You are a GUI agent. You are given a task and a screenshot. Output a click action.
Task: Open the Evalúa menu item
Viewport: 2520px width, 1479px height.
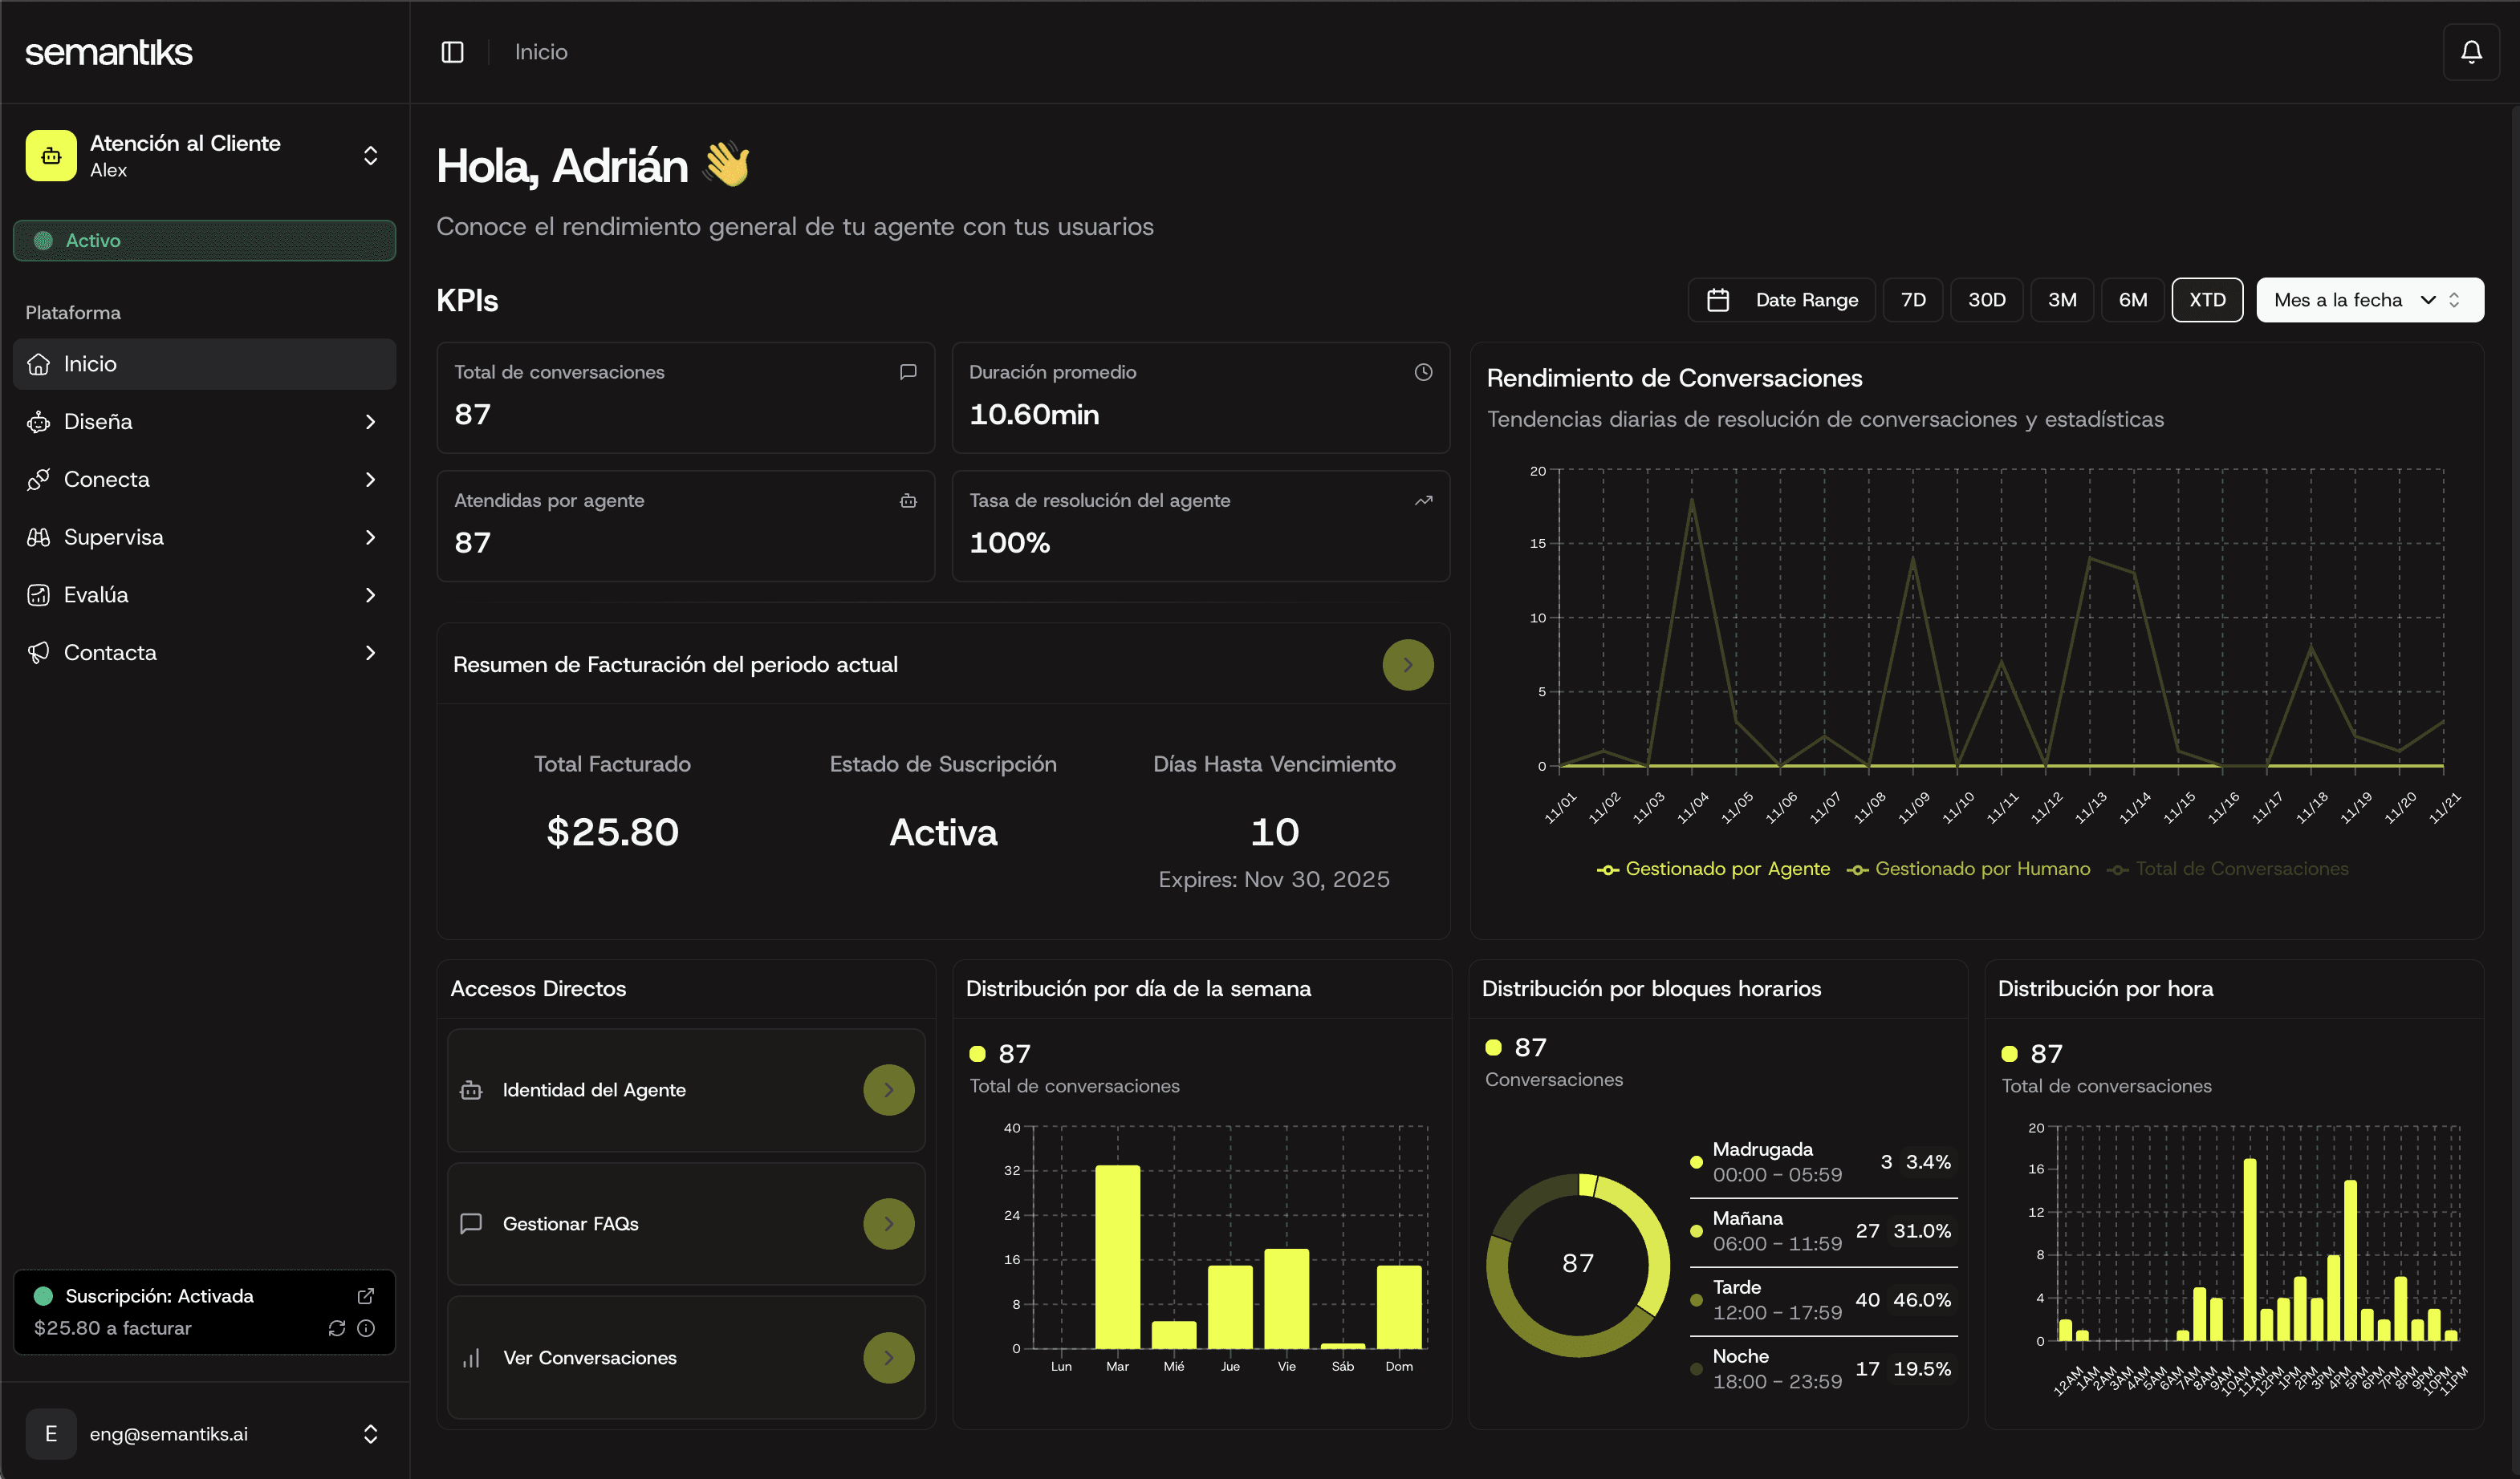204,596
